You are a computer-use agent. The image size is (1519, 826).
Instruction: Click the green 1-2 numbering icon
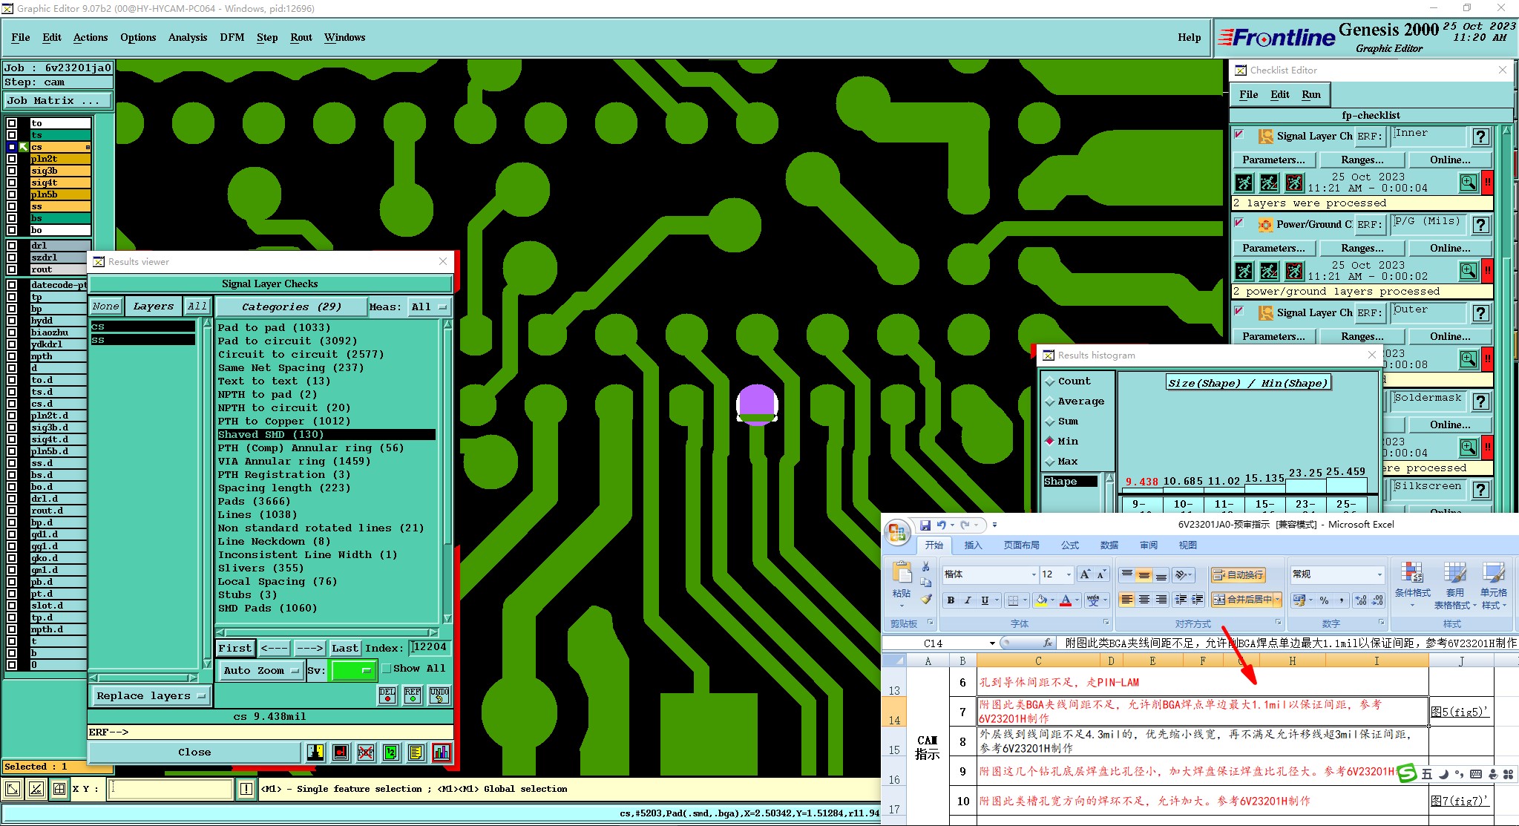[x=391, y=753]
